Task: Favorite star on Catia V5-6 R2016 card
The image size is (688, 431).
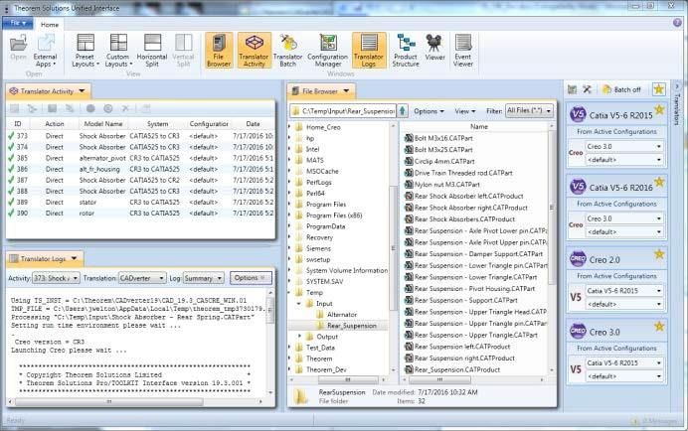Action: [x=659, y=182]
